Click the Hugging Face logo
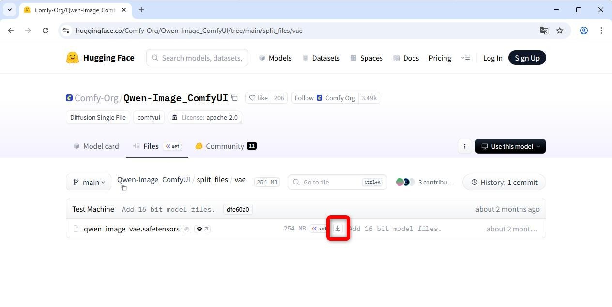612x307 pixels. (x=100, y=58)
